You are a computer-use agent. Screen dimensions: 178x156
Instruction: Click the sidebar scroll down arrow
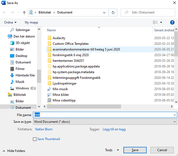[39, 106]
